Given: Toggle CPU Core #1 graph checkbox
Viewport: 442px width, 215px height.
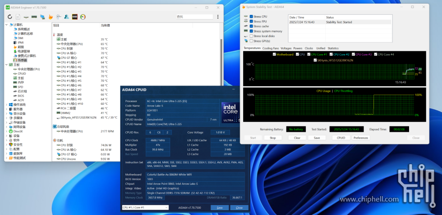Looking at the screenshot, I should pyautogui.click(x=309, y=54).
